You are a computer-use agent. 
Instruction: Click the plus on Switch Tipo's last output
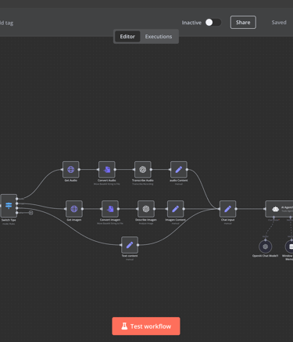coord(30,213)
